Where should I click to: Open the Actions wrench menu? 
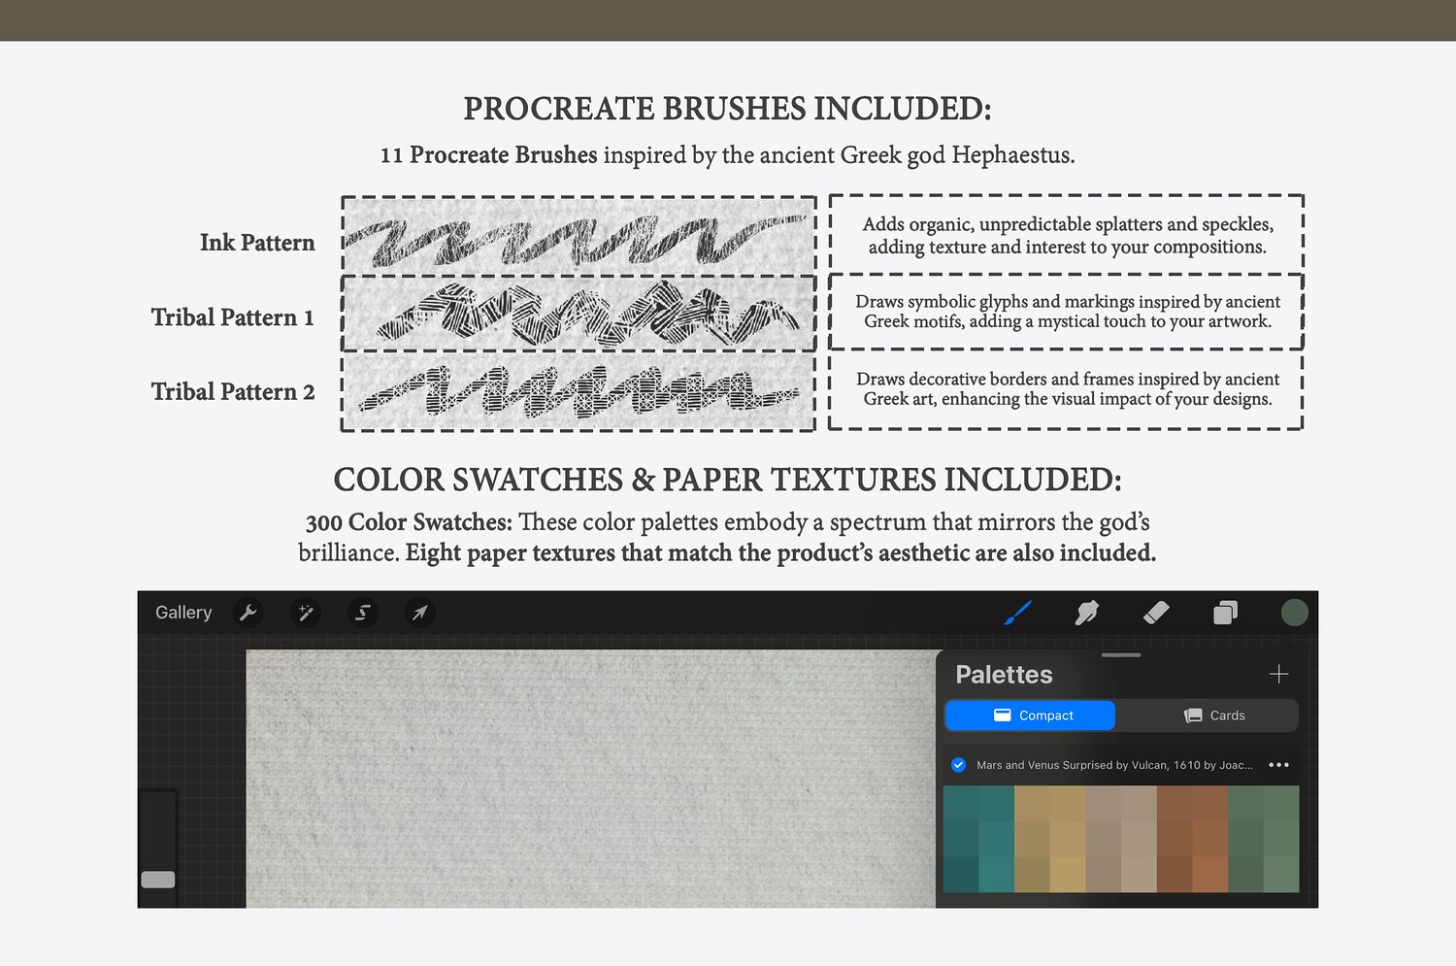coord(248,613)
